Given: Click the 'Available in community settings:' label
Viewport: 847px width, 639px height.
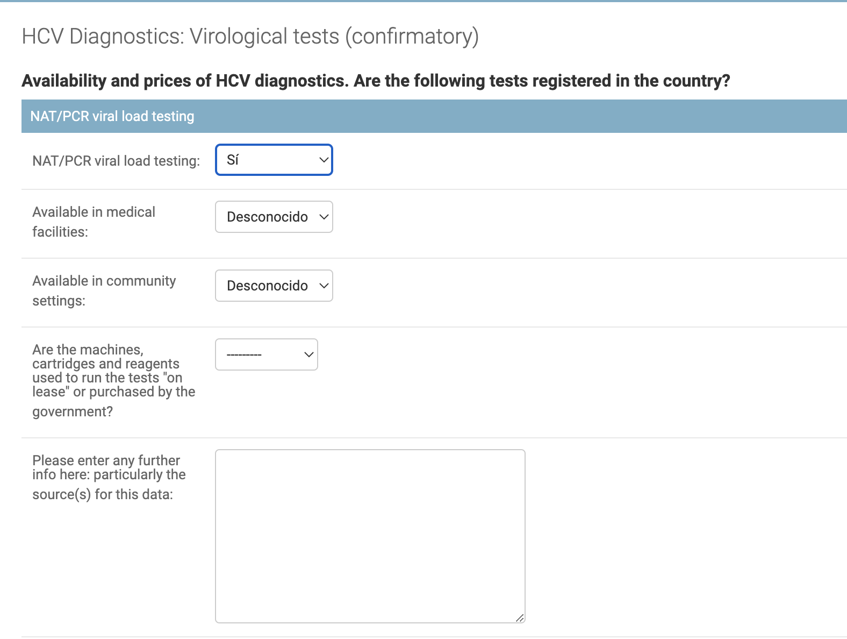Looking at the screenshot, I should pos(104,290).
